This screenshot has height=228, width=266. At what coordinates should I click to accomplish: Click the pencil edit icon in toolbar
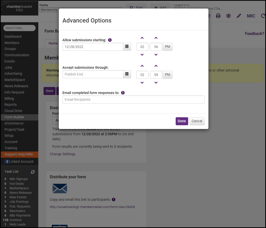click(239, 16)
